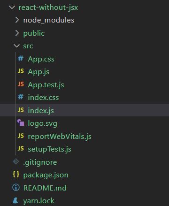
Task: Open the logo.svg file
Action: (43, 123)
